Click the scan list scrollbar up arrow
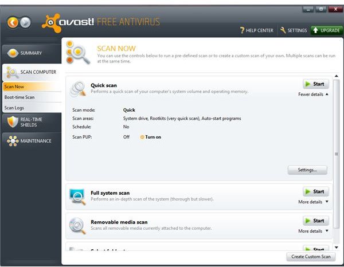The image size is (344, 267). click(x=337, y=76)
